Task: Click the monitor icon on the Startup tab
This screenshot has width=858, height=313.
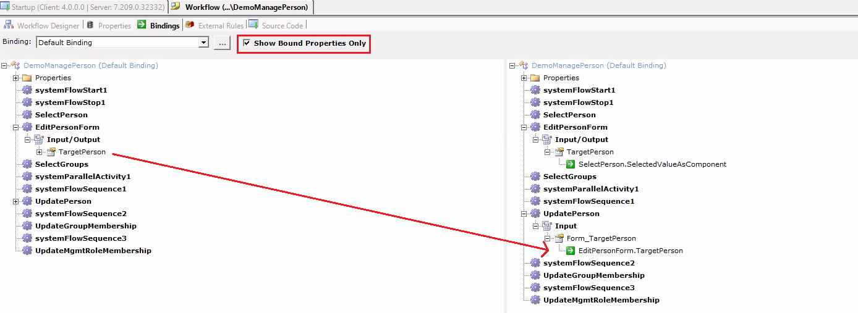Action: click(5, 7)
